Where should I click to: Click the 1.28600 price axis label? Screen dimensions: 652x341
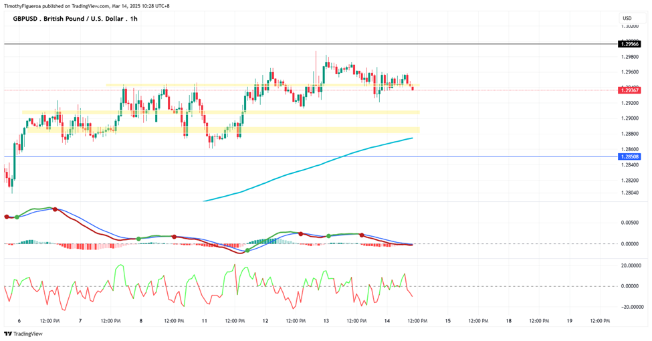tap(629, 149)
